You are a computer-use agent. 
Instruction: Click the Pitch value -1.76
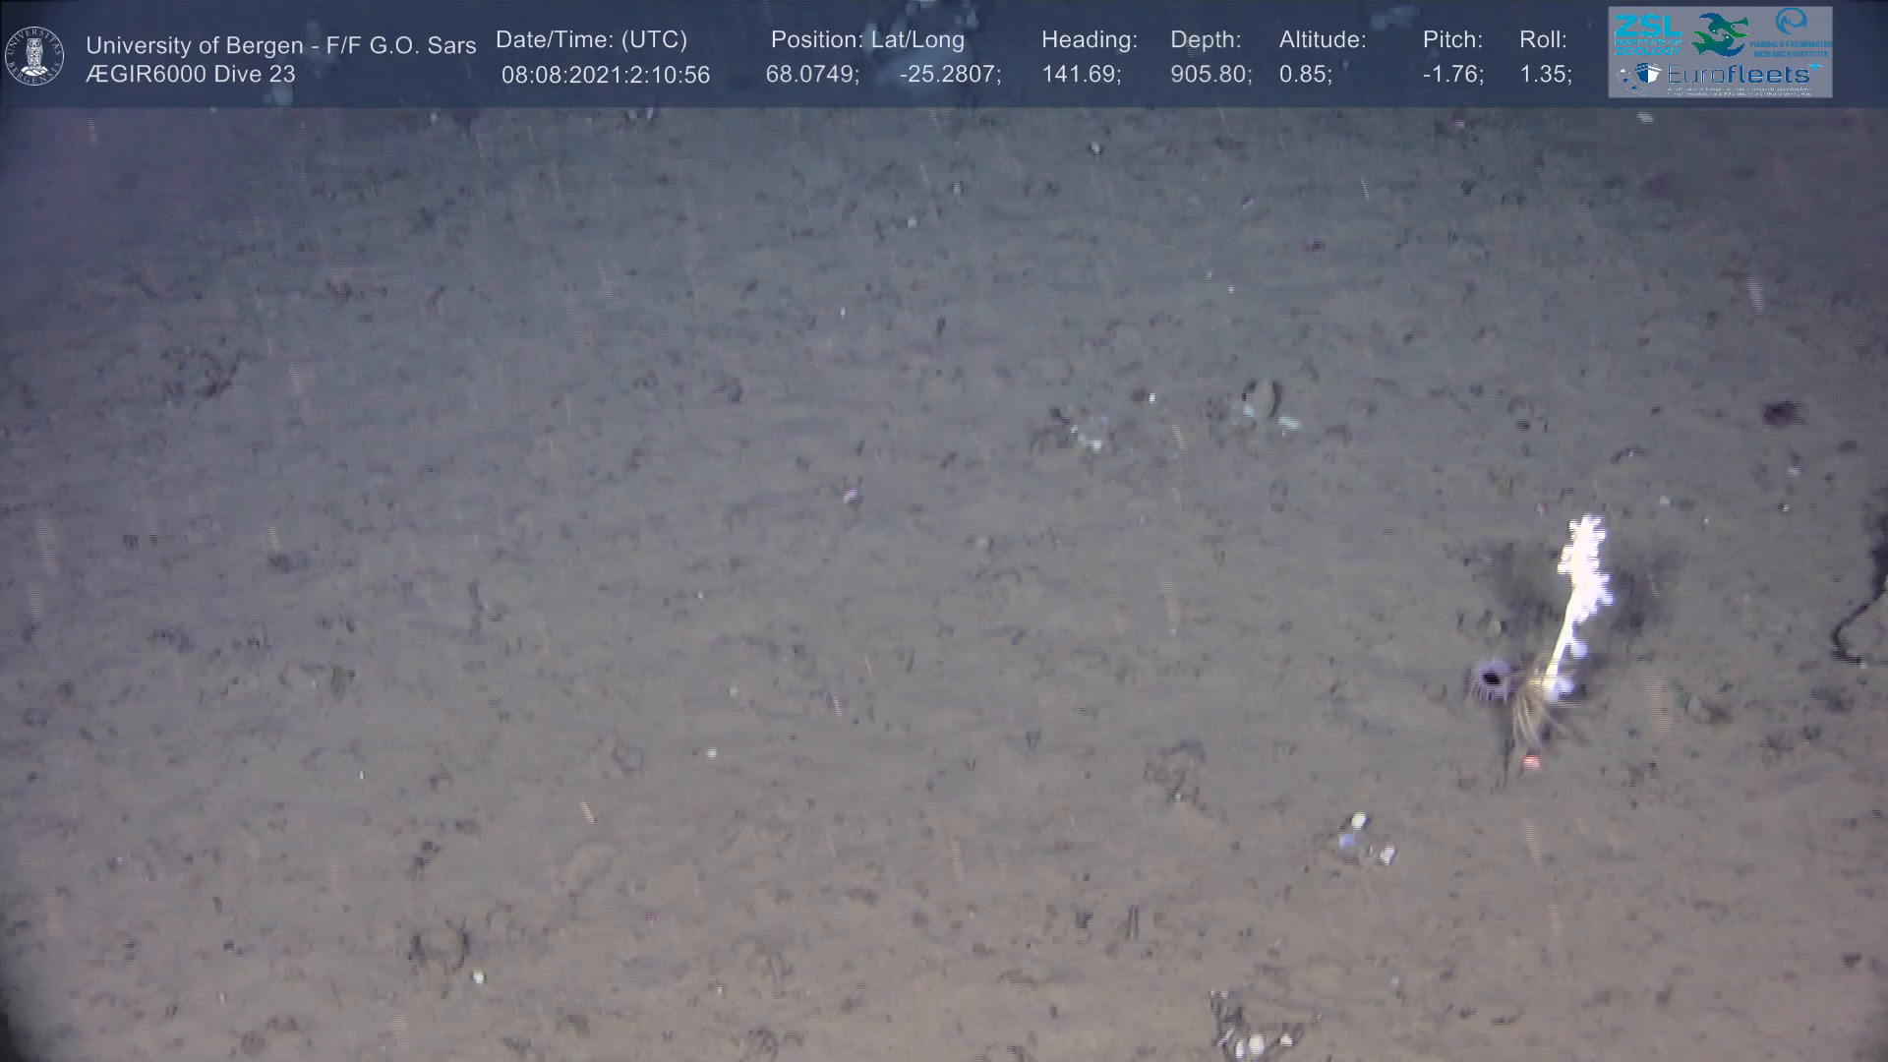pyautogui.click(x=1452, y=75)
